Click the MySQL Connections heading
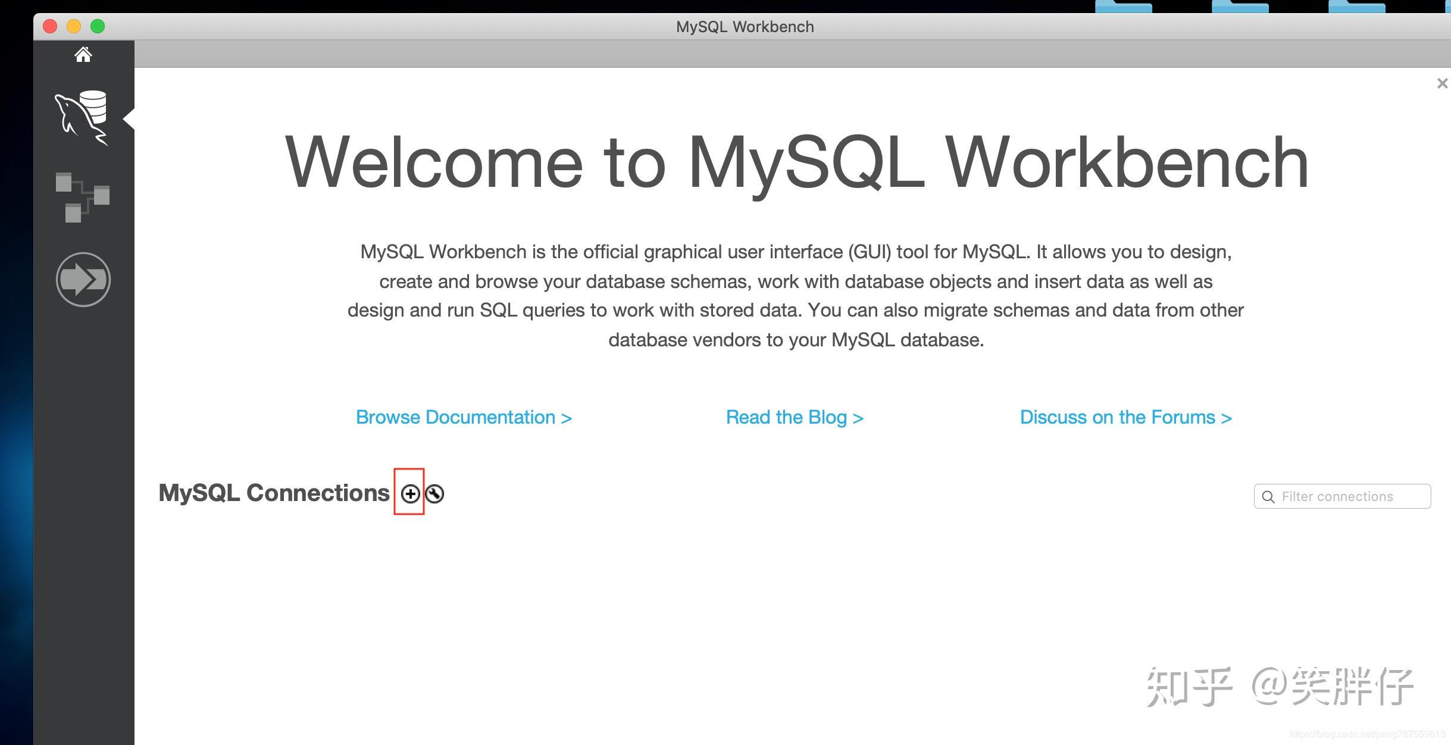This screenshot has width=1451, height=745. pos(273,492)
